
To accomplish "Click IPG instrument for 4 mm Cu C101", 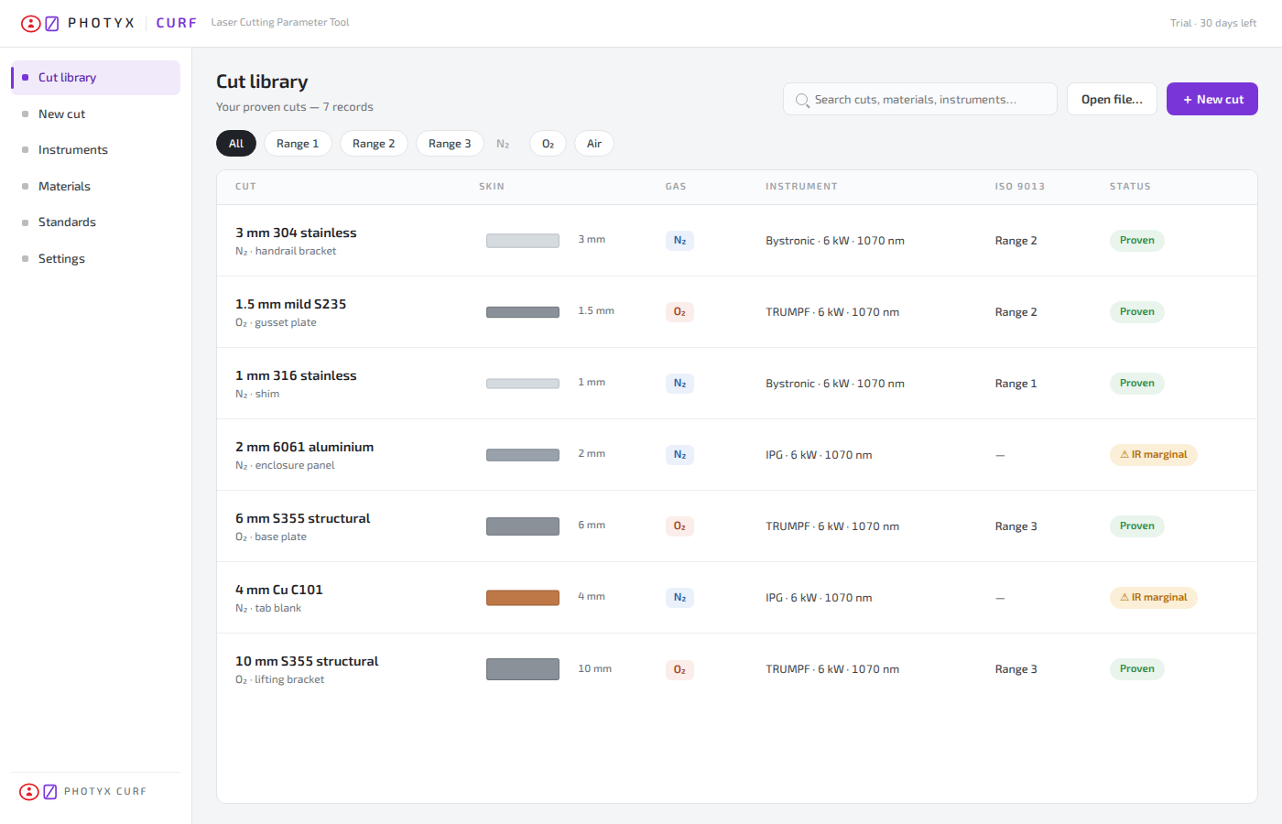I will click(819, 598).
